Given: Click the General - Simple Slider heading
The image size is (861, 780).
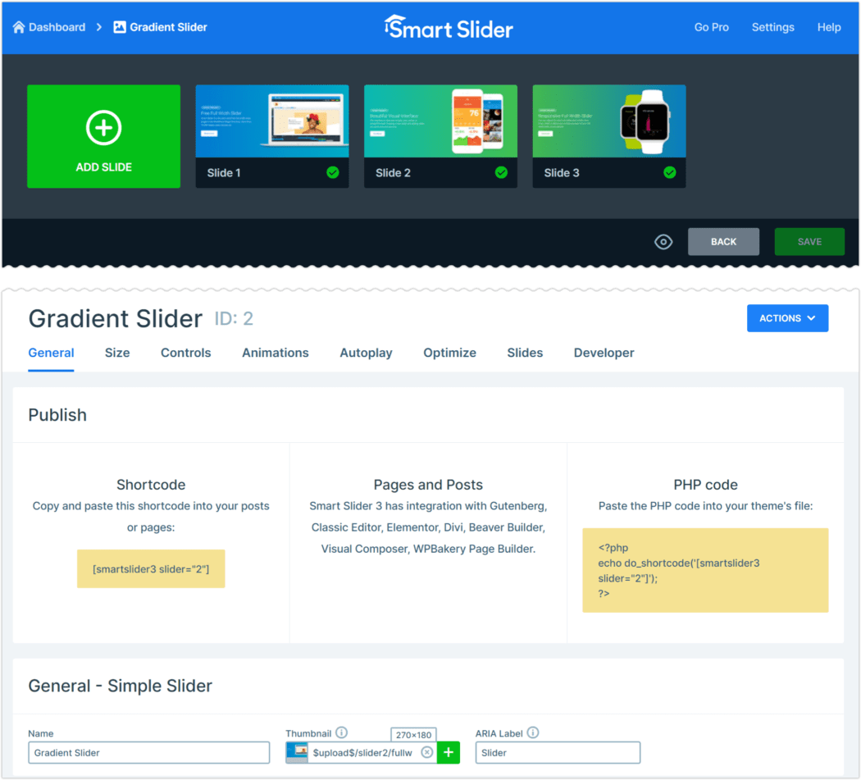Looking at the screenshot, I should point(121,686).
